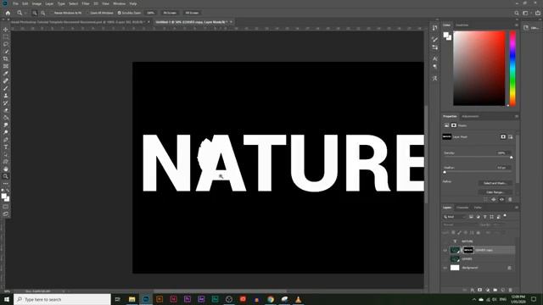Open the blend mode dropdown in Layers

click(x=460, y=225)
